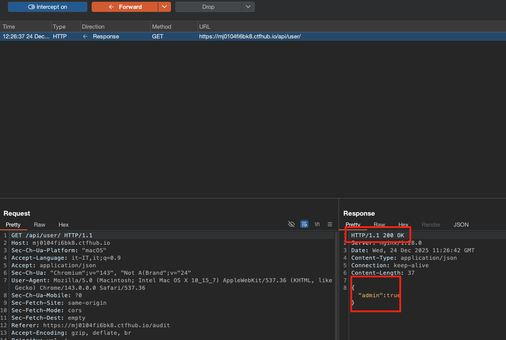Drop the intercepted message
506x340 pixels.
click(208, 7)
